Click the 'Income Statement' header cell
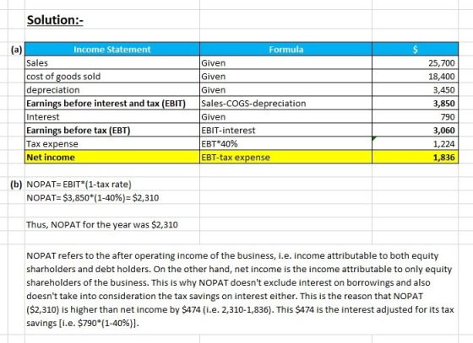The height and width of the screenshot is (343, 473). (x=111, y=50)
